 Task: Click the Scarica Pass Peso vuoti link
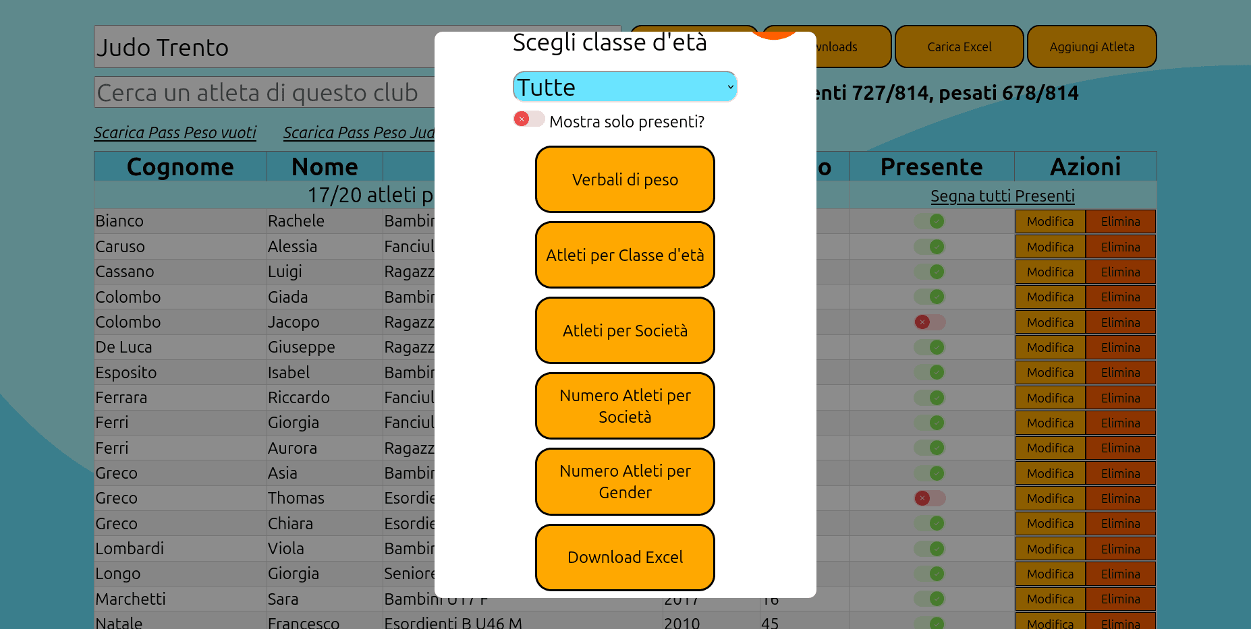tap(175, 133)
